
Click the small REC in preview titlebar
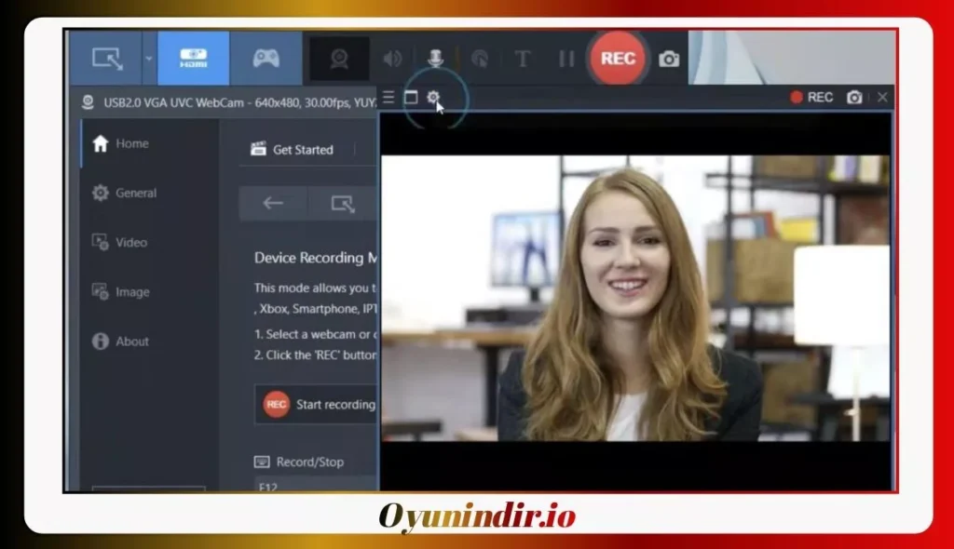811,98
